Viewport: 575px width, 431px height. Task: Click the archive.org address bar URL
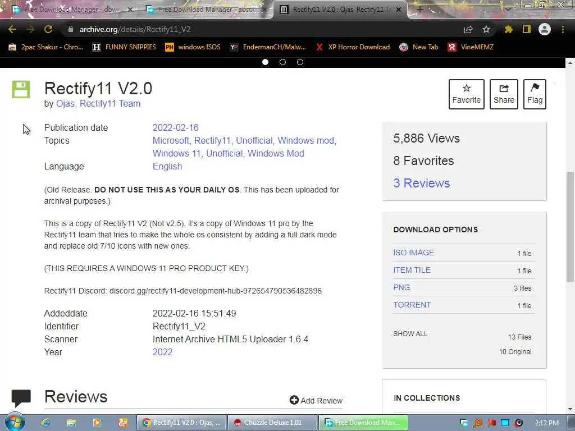(135, 29)
